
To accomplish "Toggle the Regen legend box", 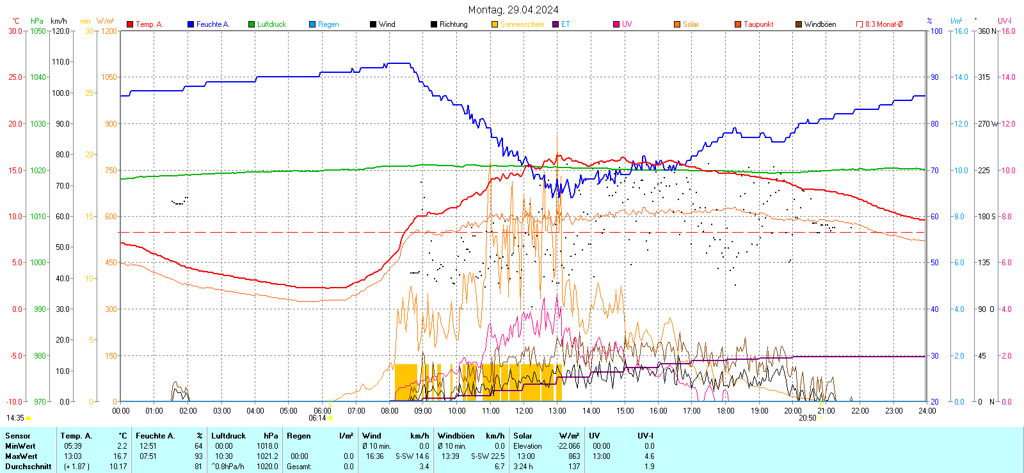I will pyautogui.click(x=312, y=24).
